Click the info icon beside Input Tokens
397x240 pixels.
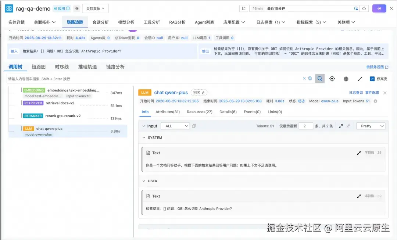(x=375, y=101)
